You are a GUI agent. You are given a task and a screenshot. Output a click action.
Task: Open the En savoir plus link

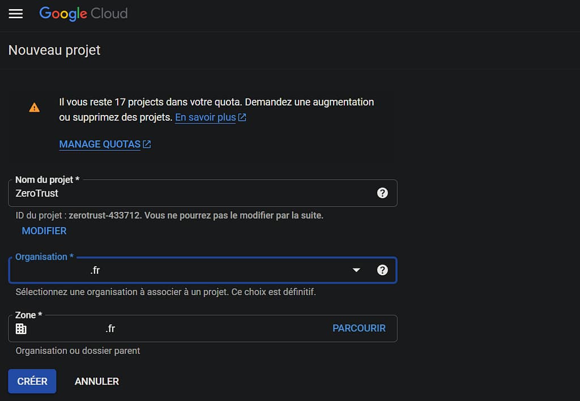pos(205,118)
